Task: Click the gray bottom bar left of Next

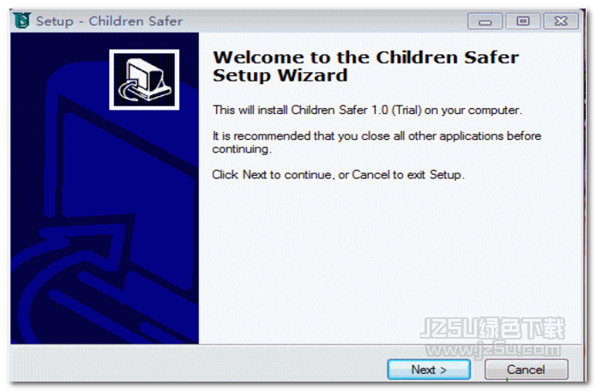Action: tap(197, 364)
